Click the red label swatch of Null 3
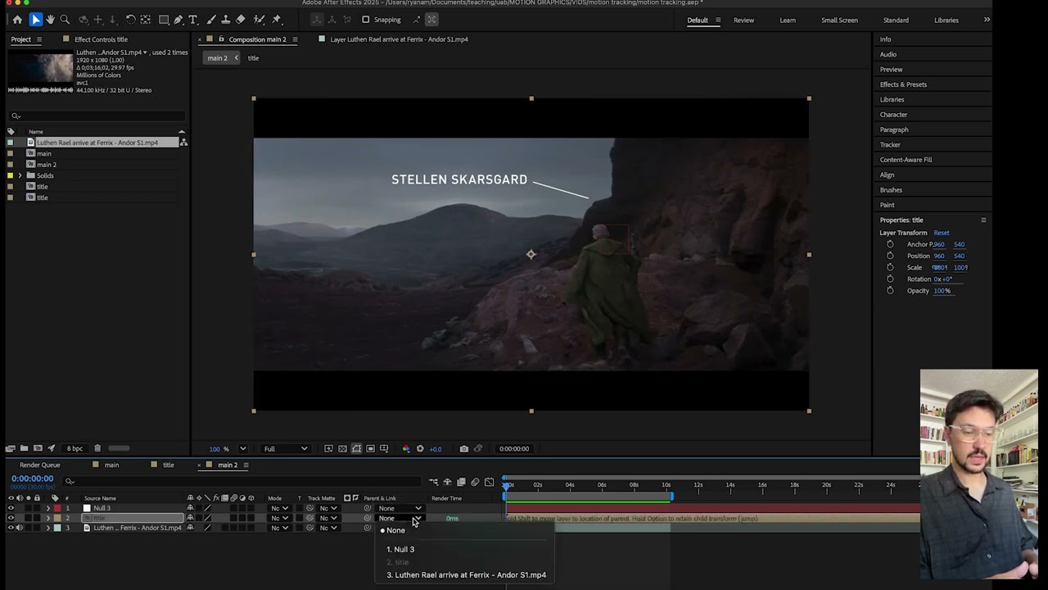Image resolution: width=1048 pixels, height=590 pixels. [57, 508]
